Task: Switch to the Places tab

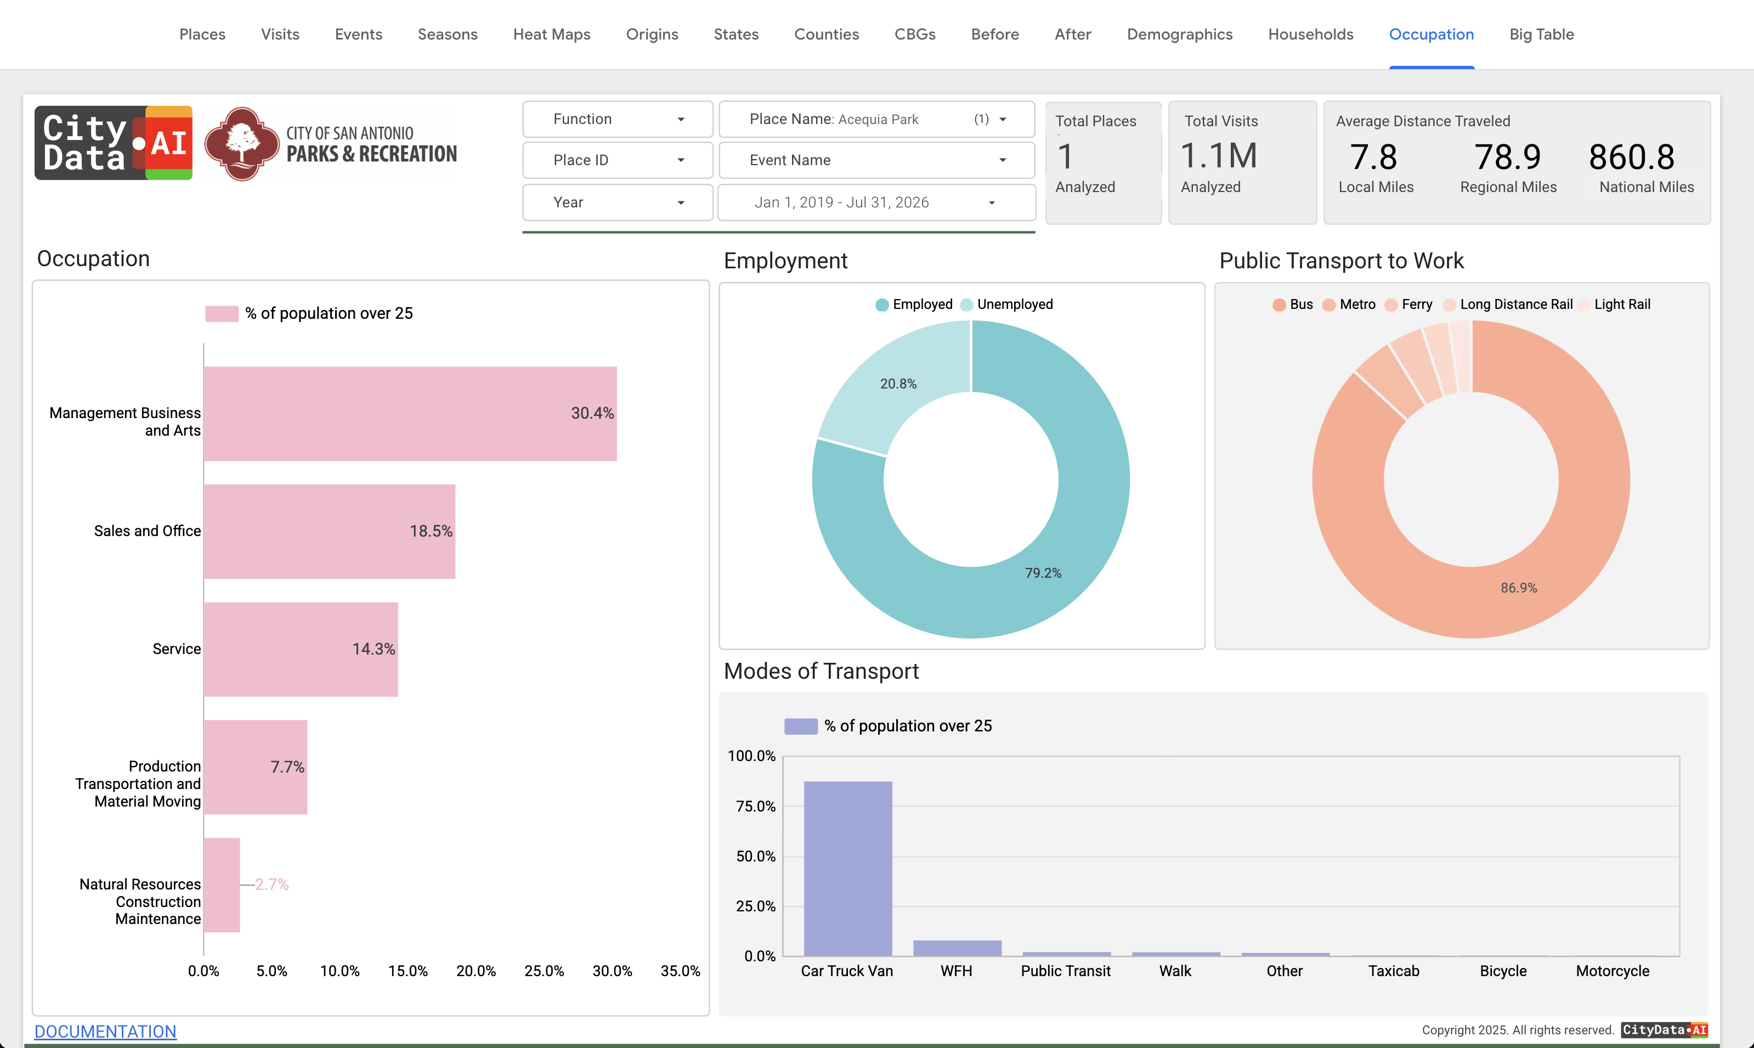Action: coord(202,34)
